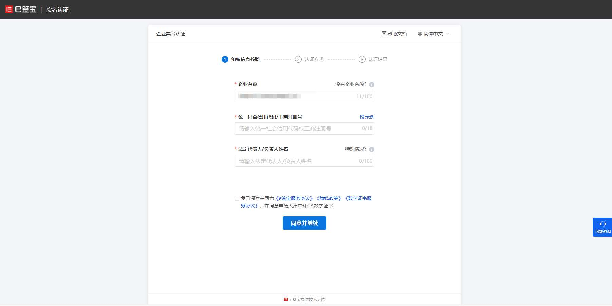Click the 实名认证 header text

point(57,10)
